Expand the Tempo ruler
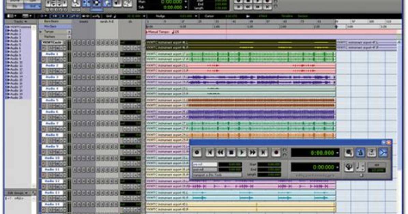 (x=41, y=31)
